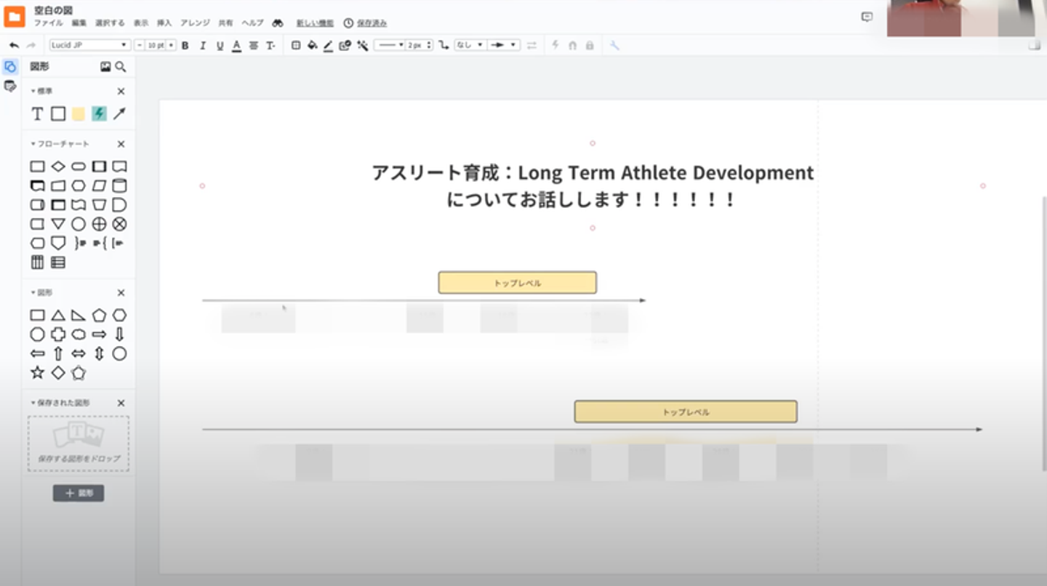The image size is (1047, 586).
Task: Open the shape border options icon
Action: tap(296, 45)
